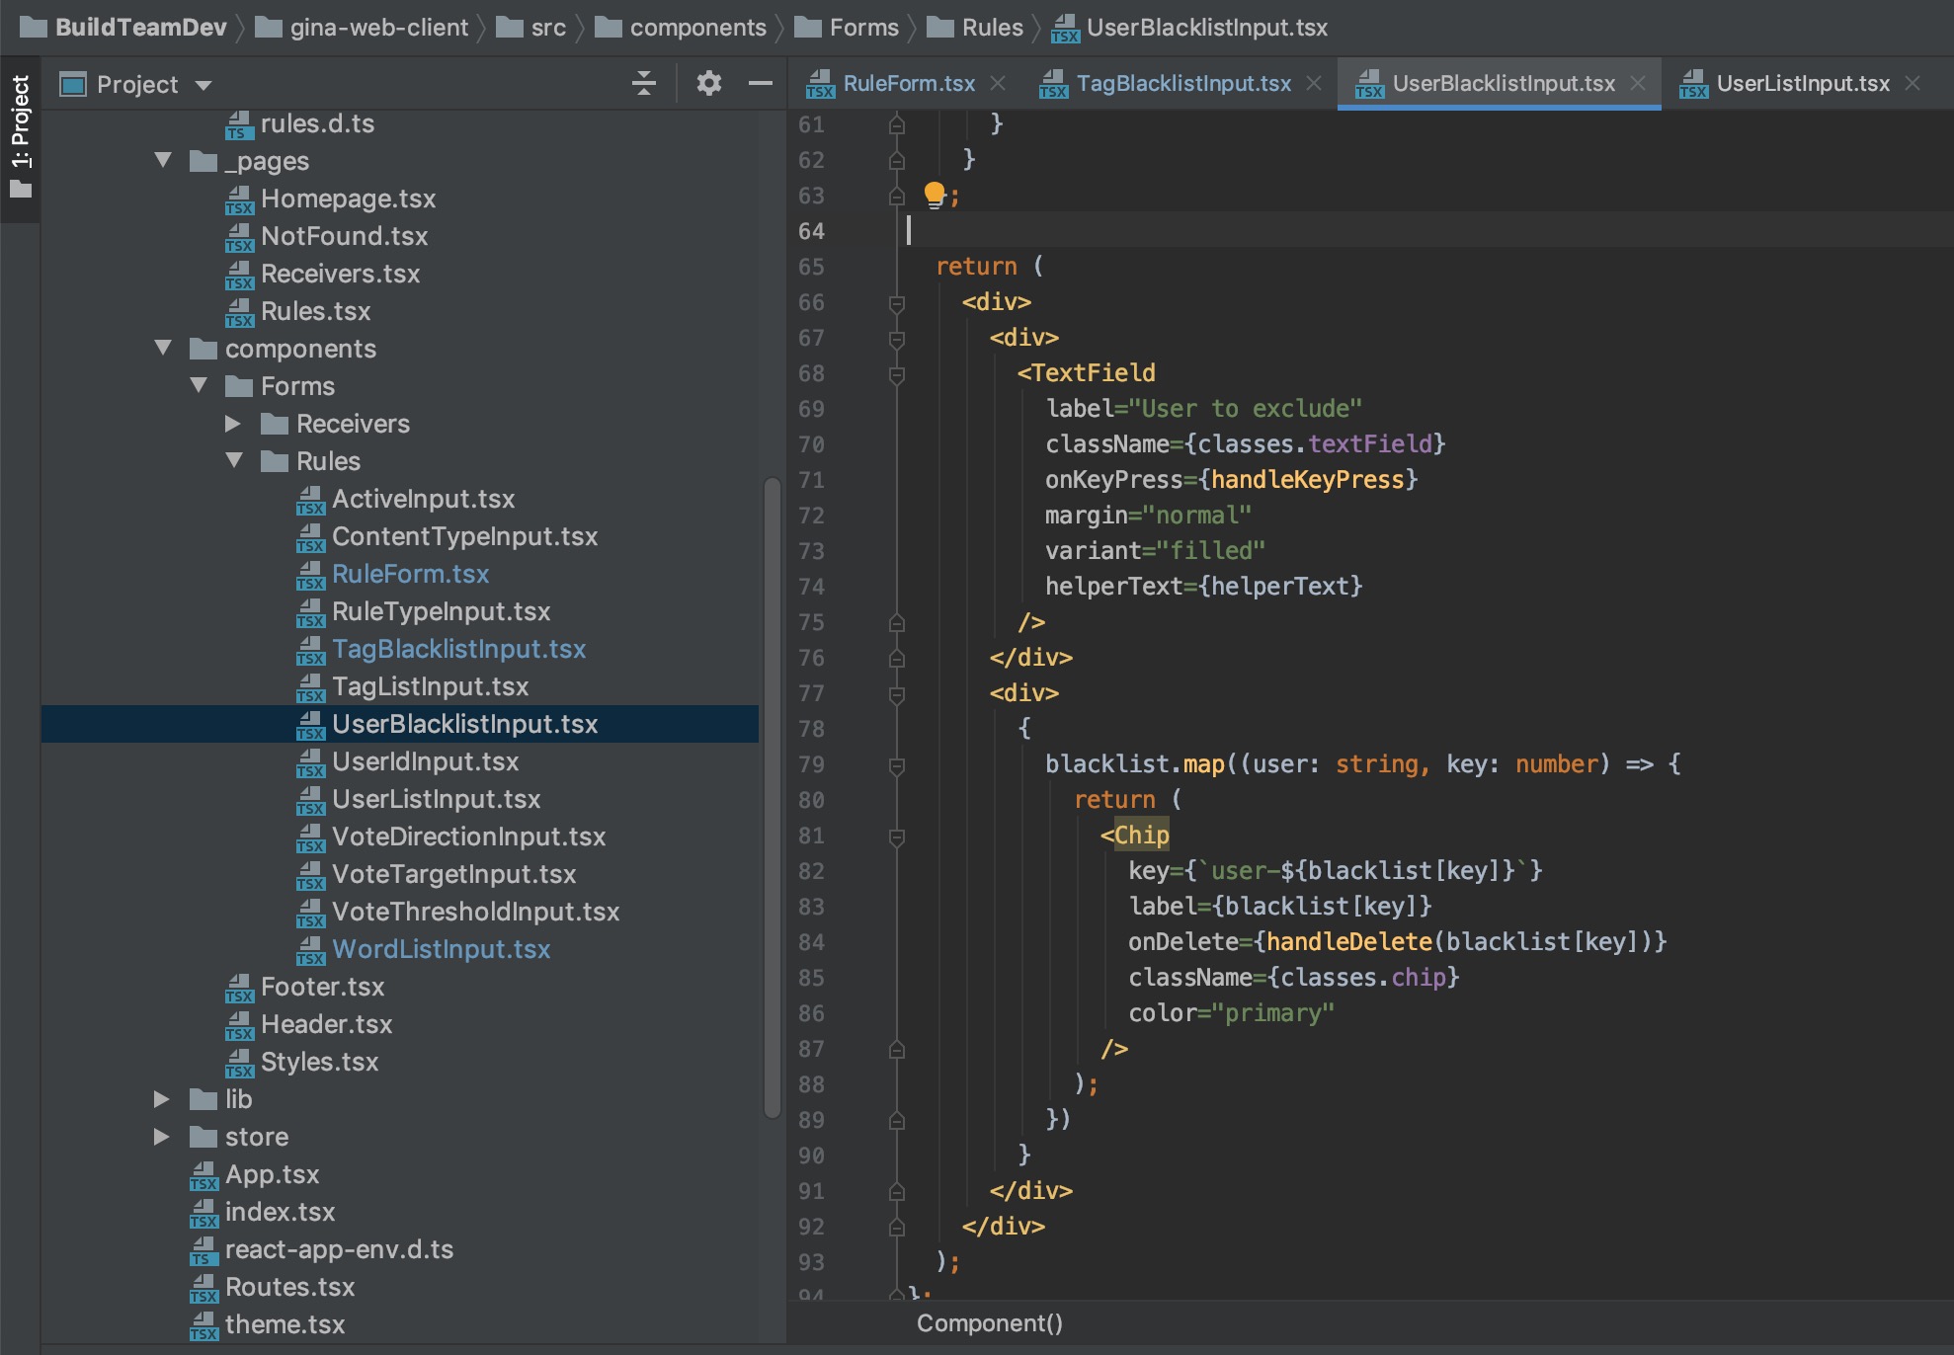Close the RuleForm.tsx tab

click(998, 84)
